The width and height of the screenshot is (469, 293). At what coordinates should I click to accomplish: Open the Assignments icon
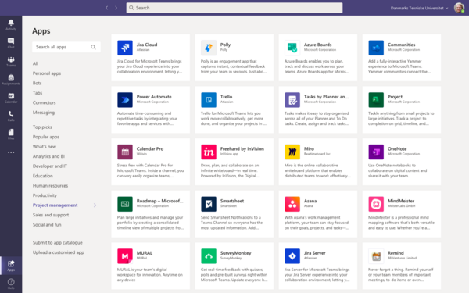pos(11,77)
